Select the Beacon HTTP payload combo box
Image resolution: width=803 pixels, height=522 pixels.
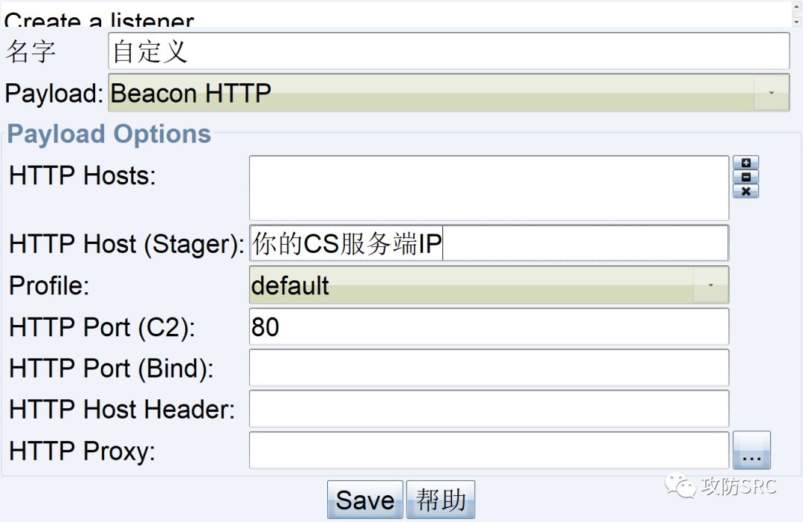[431, 93]
